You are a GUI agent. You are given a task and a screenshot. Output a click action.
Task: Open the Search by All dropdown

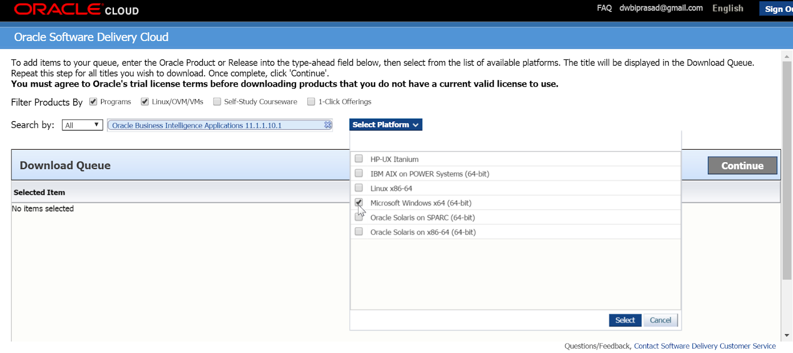(x=82, y=125)
